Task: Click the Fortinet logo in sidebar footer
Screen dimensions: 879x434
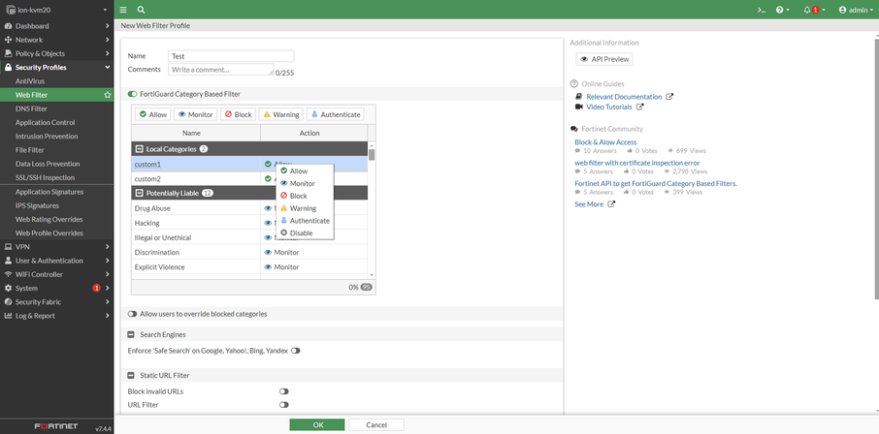Action: tap(56, 426)
